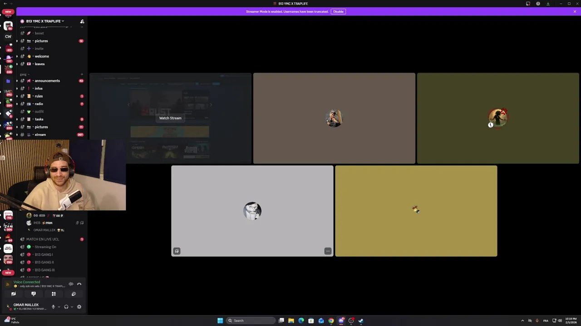Image resolution: width=581 pixels, height=326 pixels.
Task: Select the yellow participant tile
Action: tap(416, 211)
